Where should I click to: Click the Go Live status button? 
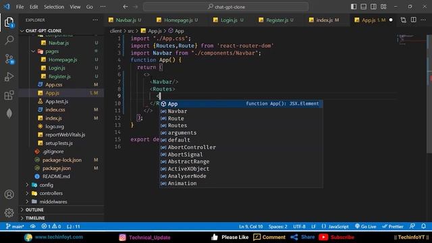366,227
